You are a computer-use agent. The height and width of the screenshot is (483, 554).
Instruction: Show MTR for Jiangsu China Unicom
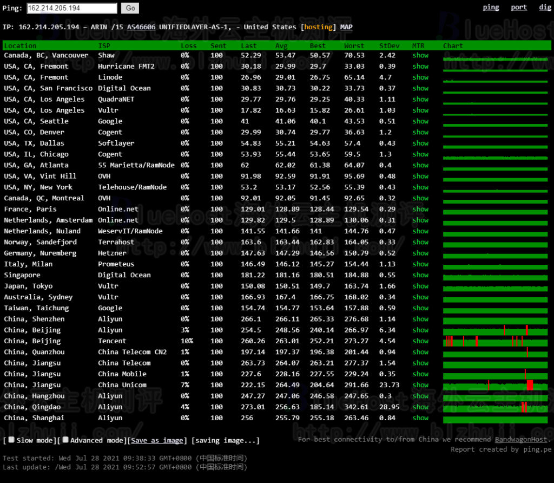pos(420,385)
